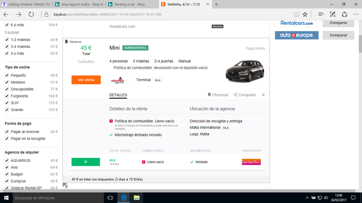
Task: Uncheck Mediano car type
Action: tap(7, 82)
